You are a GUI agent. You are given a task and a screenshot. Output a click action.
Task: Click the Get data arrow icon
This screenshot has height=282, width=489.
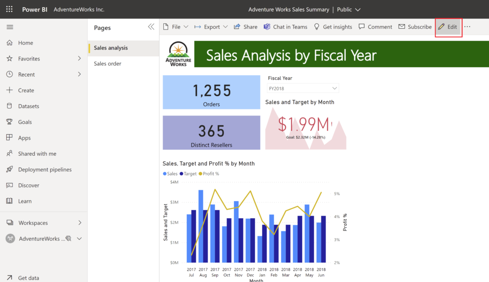[x=10, y=278]
